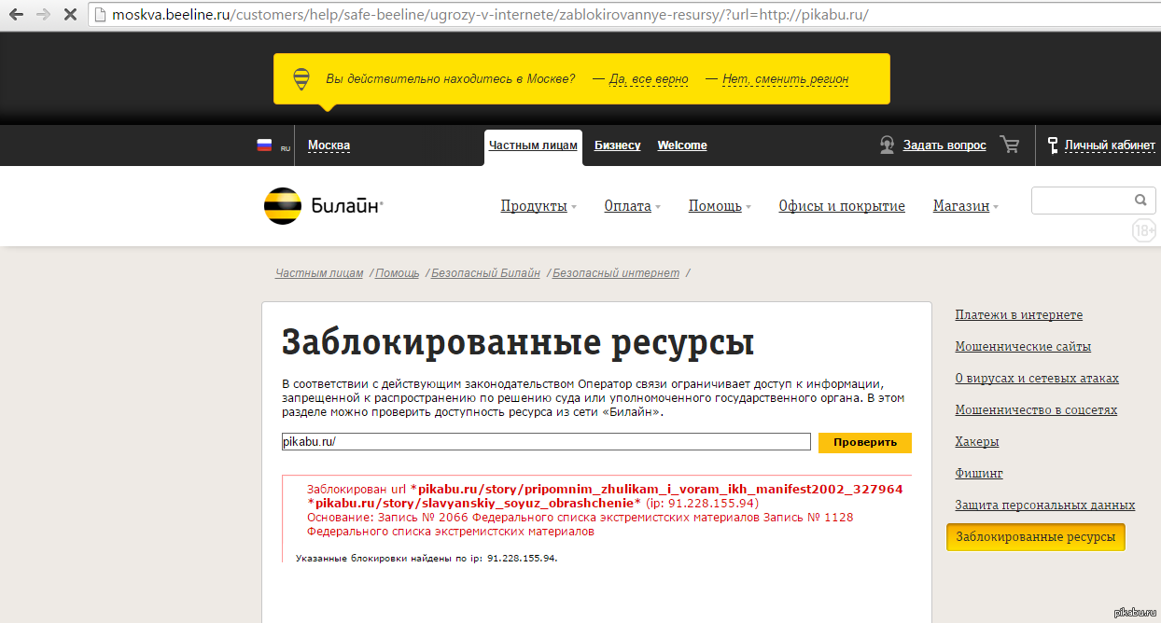The width and height of the screenshot is (1161, 623).
Task: Confirm region with Да, все верно
Action: coord(649,79)
